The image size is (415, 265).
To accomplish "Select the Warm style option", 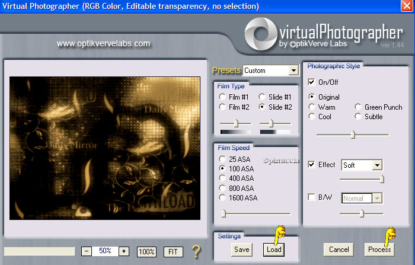I will point(312,107).
